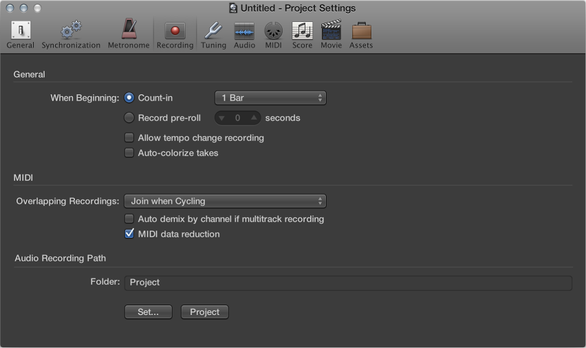The image size is (586, 348).
Task: Click the 'General' section heading
Action: 29,74
